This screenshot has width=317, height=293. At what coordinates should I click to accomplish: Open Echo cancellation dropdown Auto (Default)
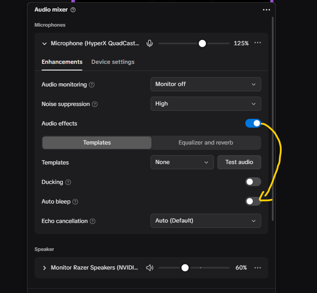[x=205, y=221]
